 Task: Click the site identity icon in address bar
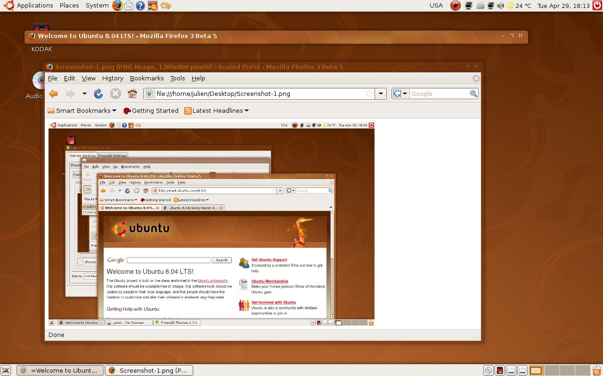pyautogui.click(x=149, y=94)
